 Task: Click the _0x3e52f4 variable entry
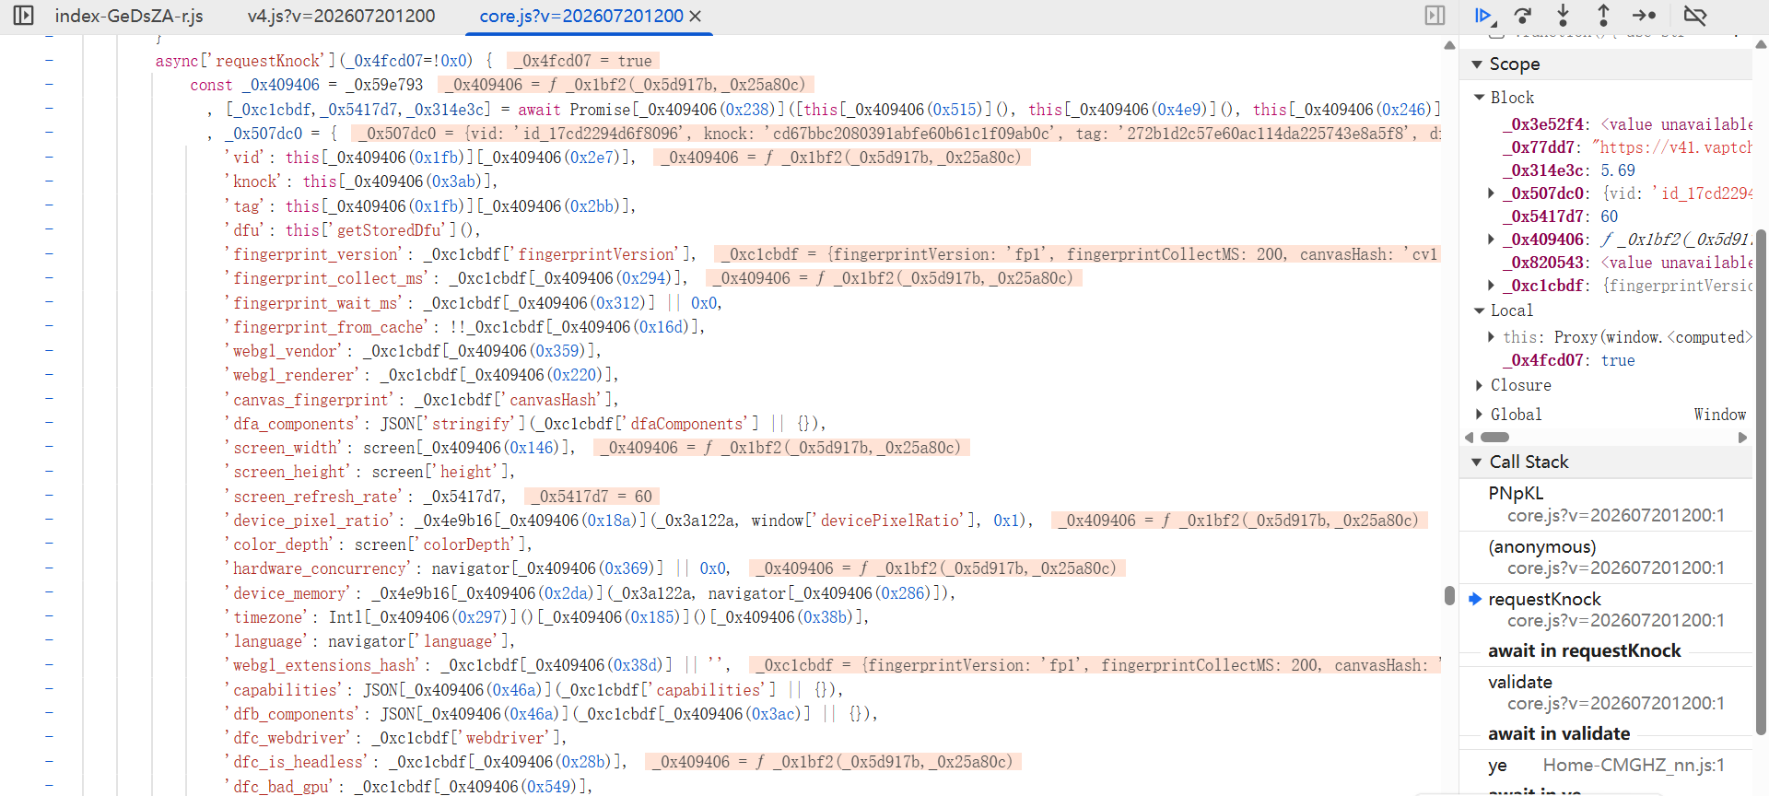coord(1627,124)
